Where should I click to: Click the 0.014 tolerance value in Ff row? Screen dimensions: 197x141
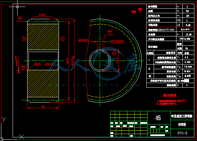coord(187,71)
